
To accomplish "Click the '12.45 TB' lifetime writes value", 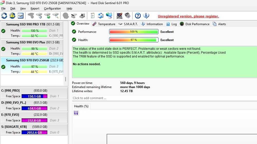I will pyautogui.click(x=126, y=91).
